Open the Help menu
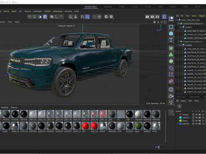This screenshot has height=154, width=206. click(77, 11)
